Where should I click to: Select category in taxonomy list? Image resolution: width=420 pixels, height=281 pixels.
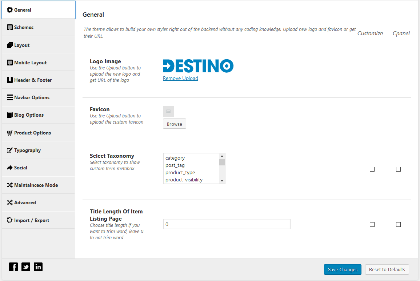(191, 158)
